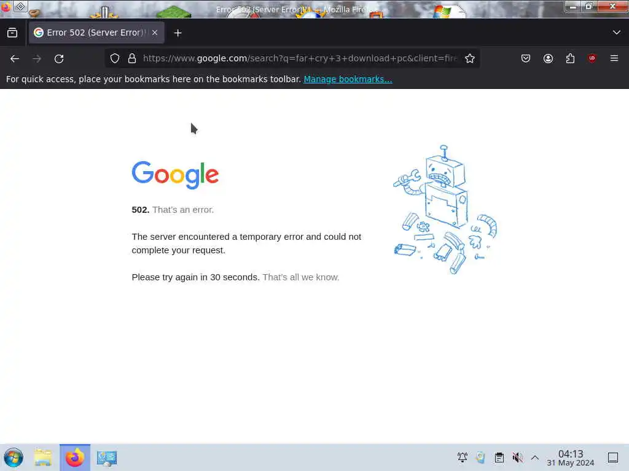Open Extensions puzzle icon
This screenshot has height=471, width=629.
pyautogui.click(x=570, y=58)
